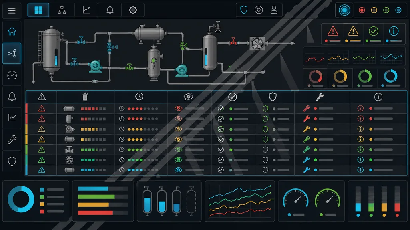Sort by the warning triangle column header
This screenshot has width=410, height=230.
42,97
